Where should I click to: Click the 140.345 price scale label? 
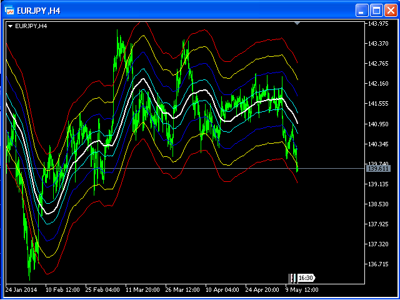378,144
